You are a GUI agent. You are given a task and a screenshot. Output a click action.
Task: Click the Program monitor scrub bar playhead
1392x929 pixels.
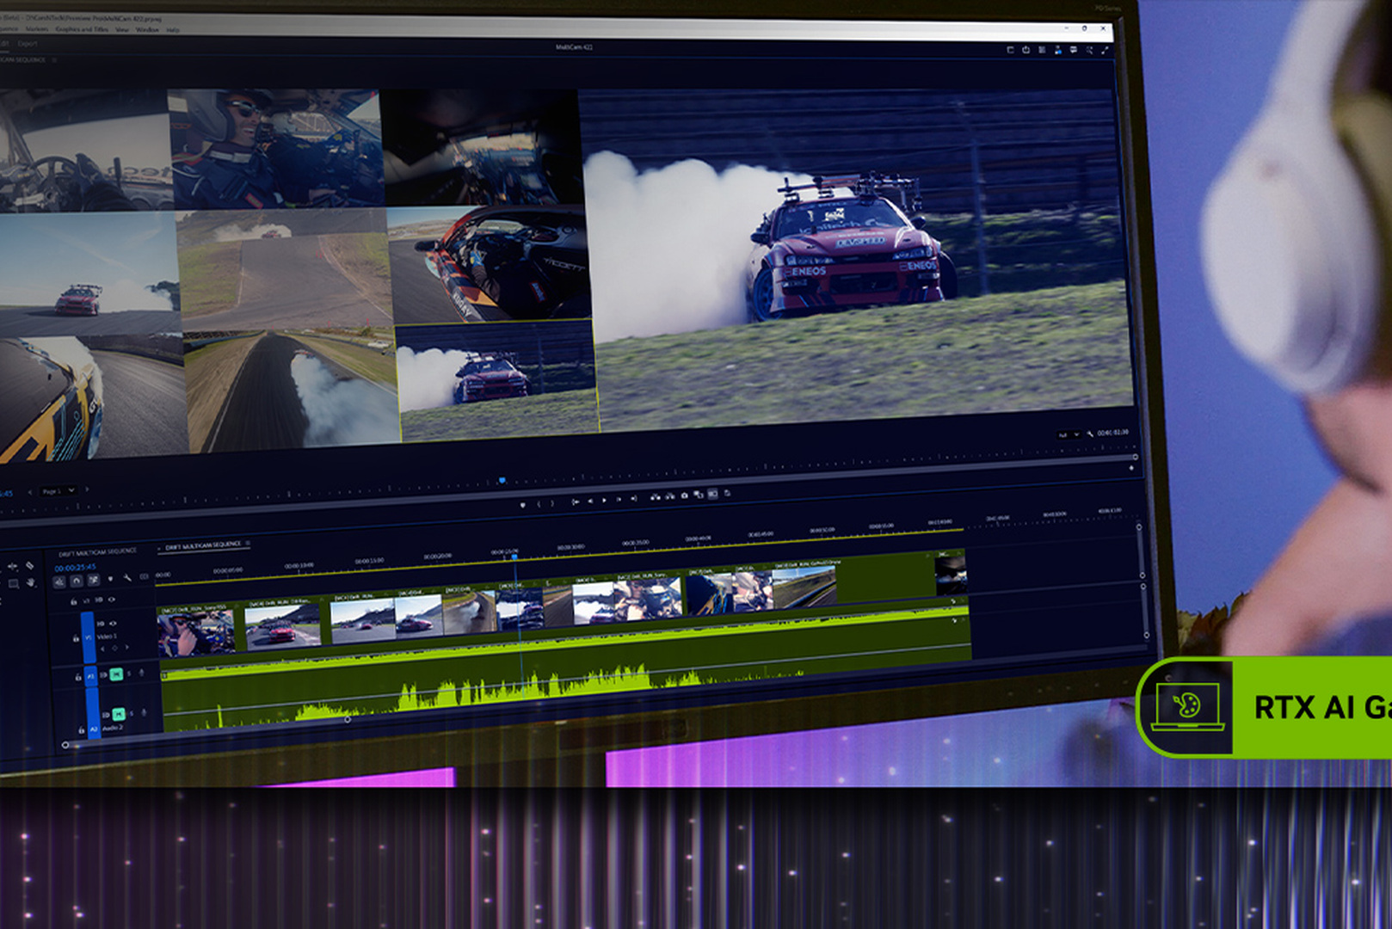[502, 480]
